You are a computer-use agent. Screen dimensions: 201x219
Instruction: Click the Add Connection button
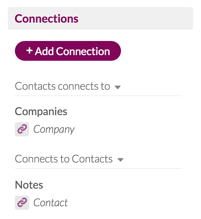point(68,51)
